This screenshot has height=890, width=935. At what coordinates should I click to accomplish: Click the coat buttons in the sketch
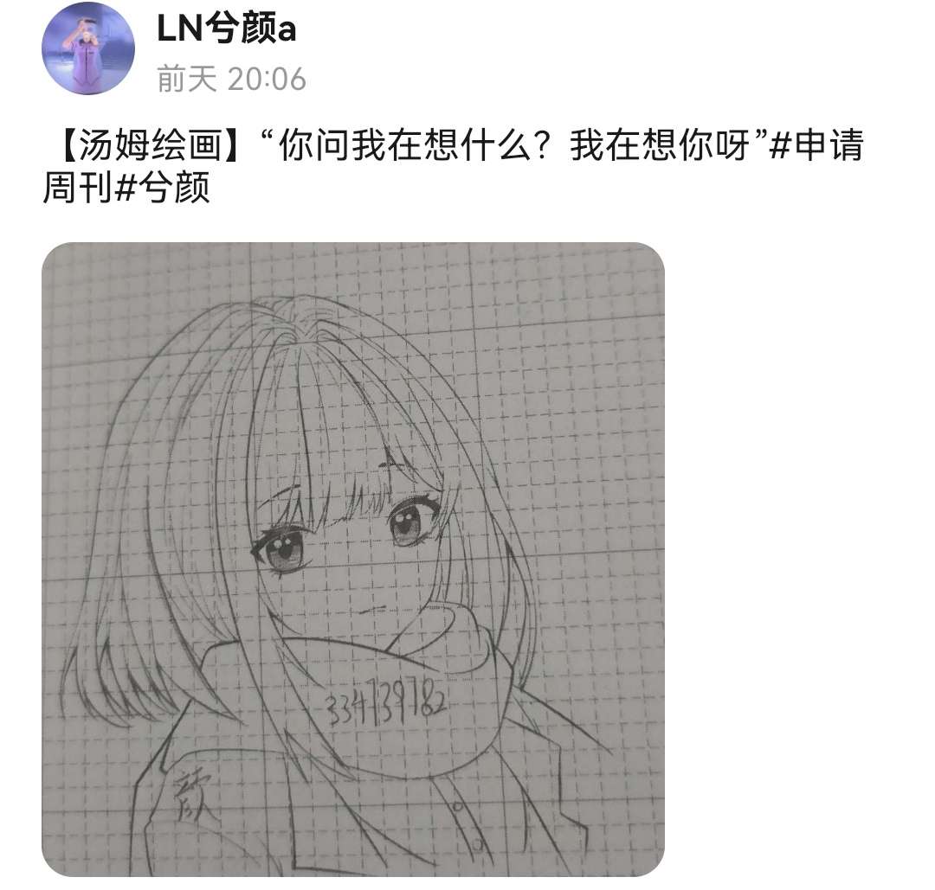(x=467, y=825)
